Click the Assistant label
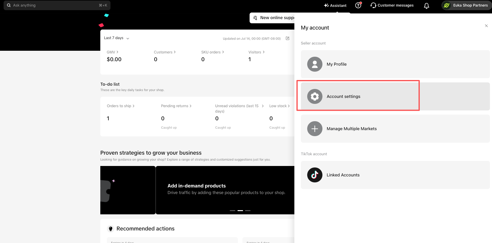Image resolution: width=492 pixels, height=243 pixels. [x=338, y=5]
